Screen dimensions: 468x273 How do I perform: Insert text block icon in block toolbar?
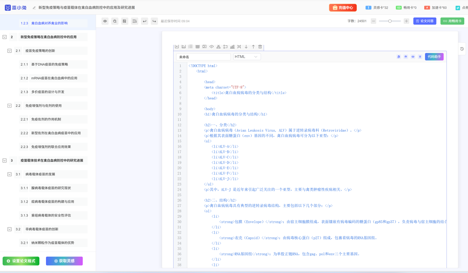(x=177, y=47)
